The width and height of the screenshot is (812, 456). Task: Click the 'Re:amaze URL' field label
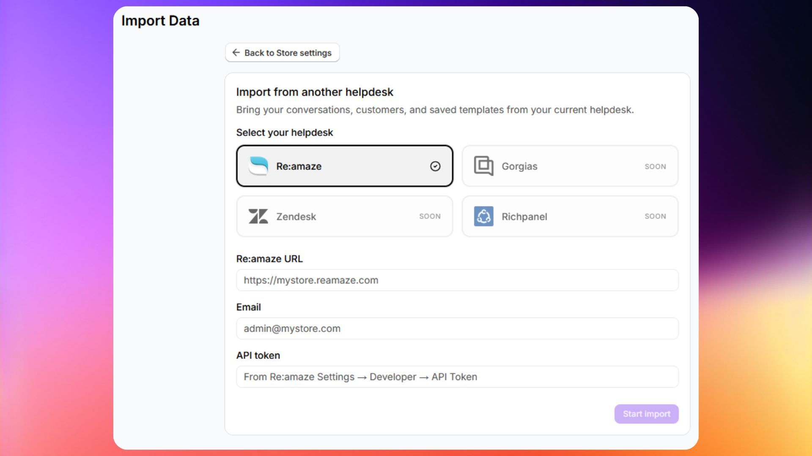tap(269, 259)
